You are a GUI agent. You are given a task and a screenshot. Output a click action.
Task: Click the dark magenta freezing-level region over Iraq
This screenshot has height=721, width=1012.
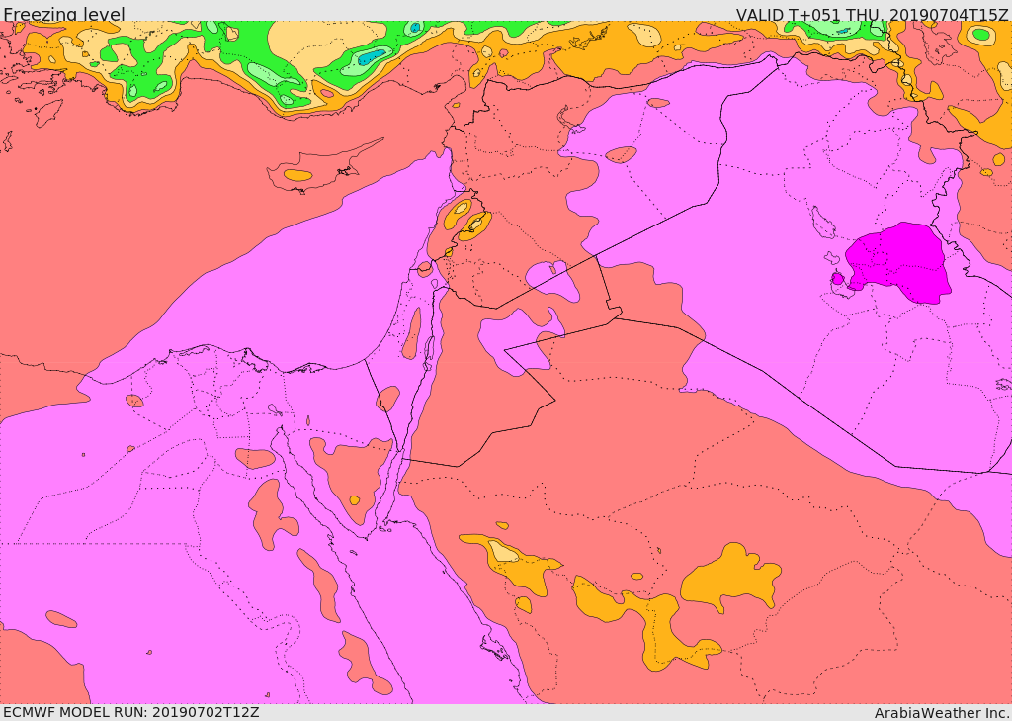(x=899, y=262)
